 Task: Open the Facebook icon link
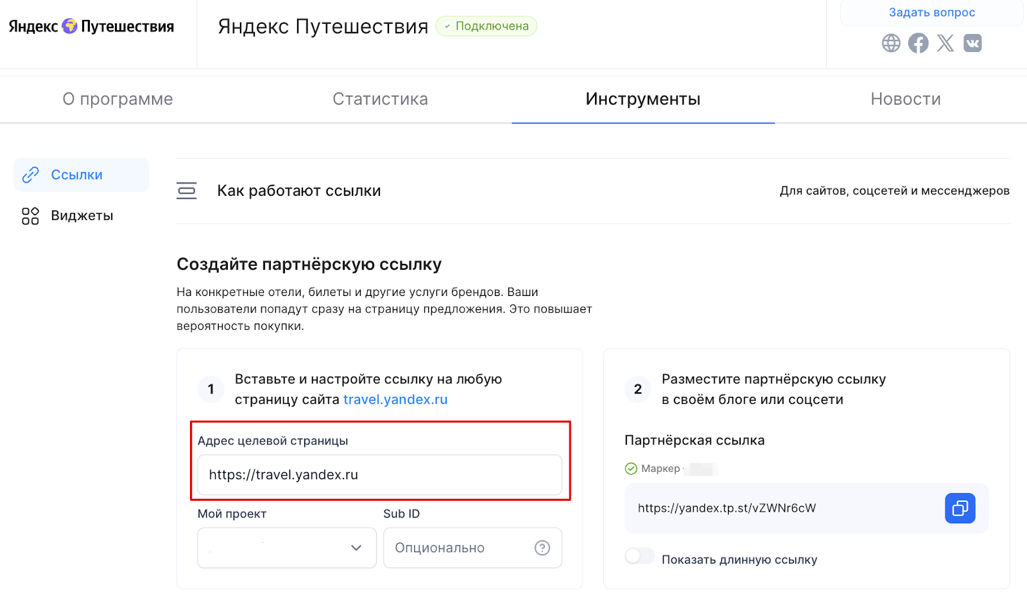(918, 43)
